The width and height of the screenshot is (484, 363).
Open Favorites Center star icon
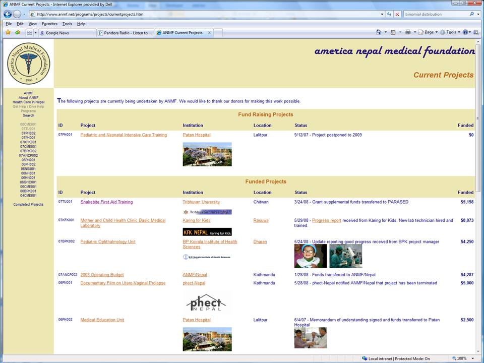point(8,32)
